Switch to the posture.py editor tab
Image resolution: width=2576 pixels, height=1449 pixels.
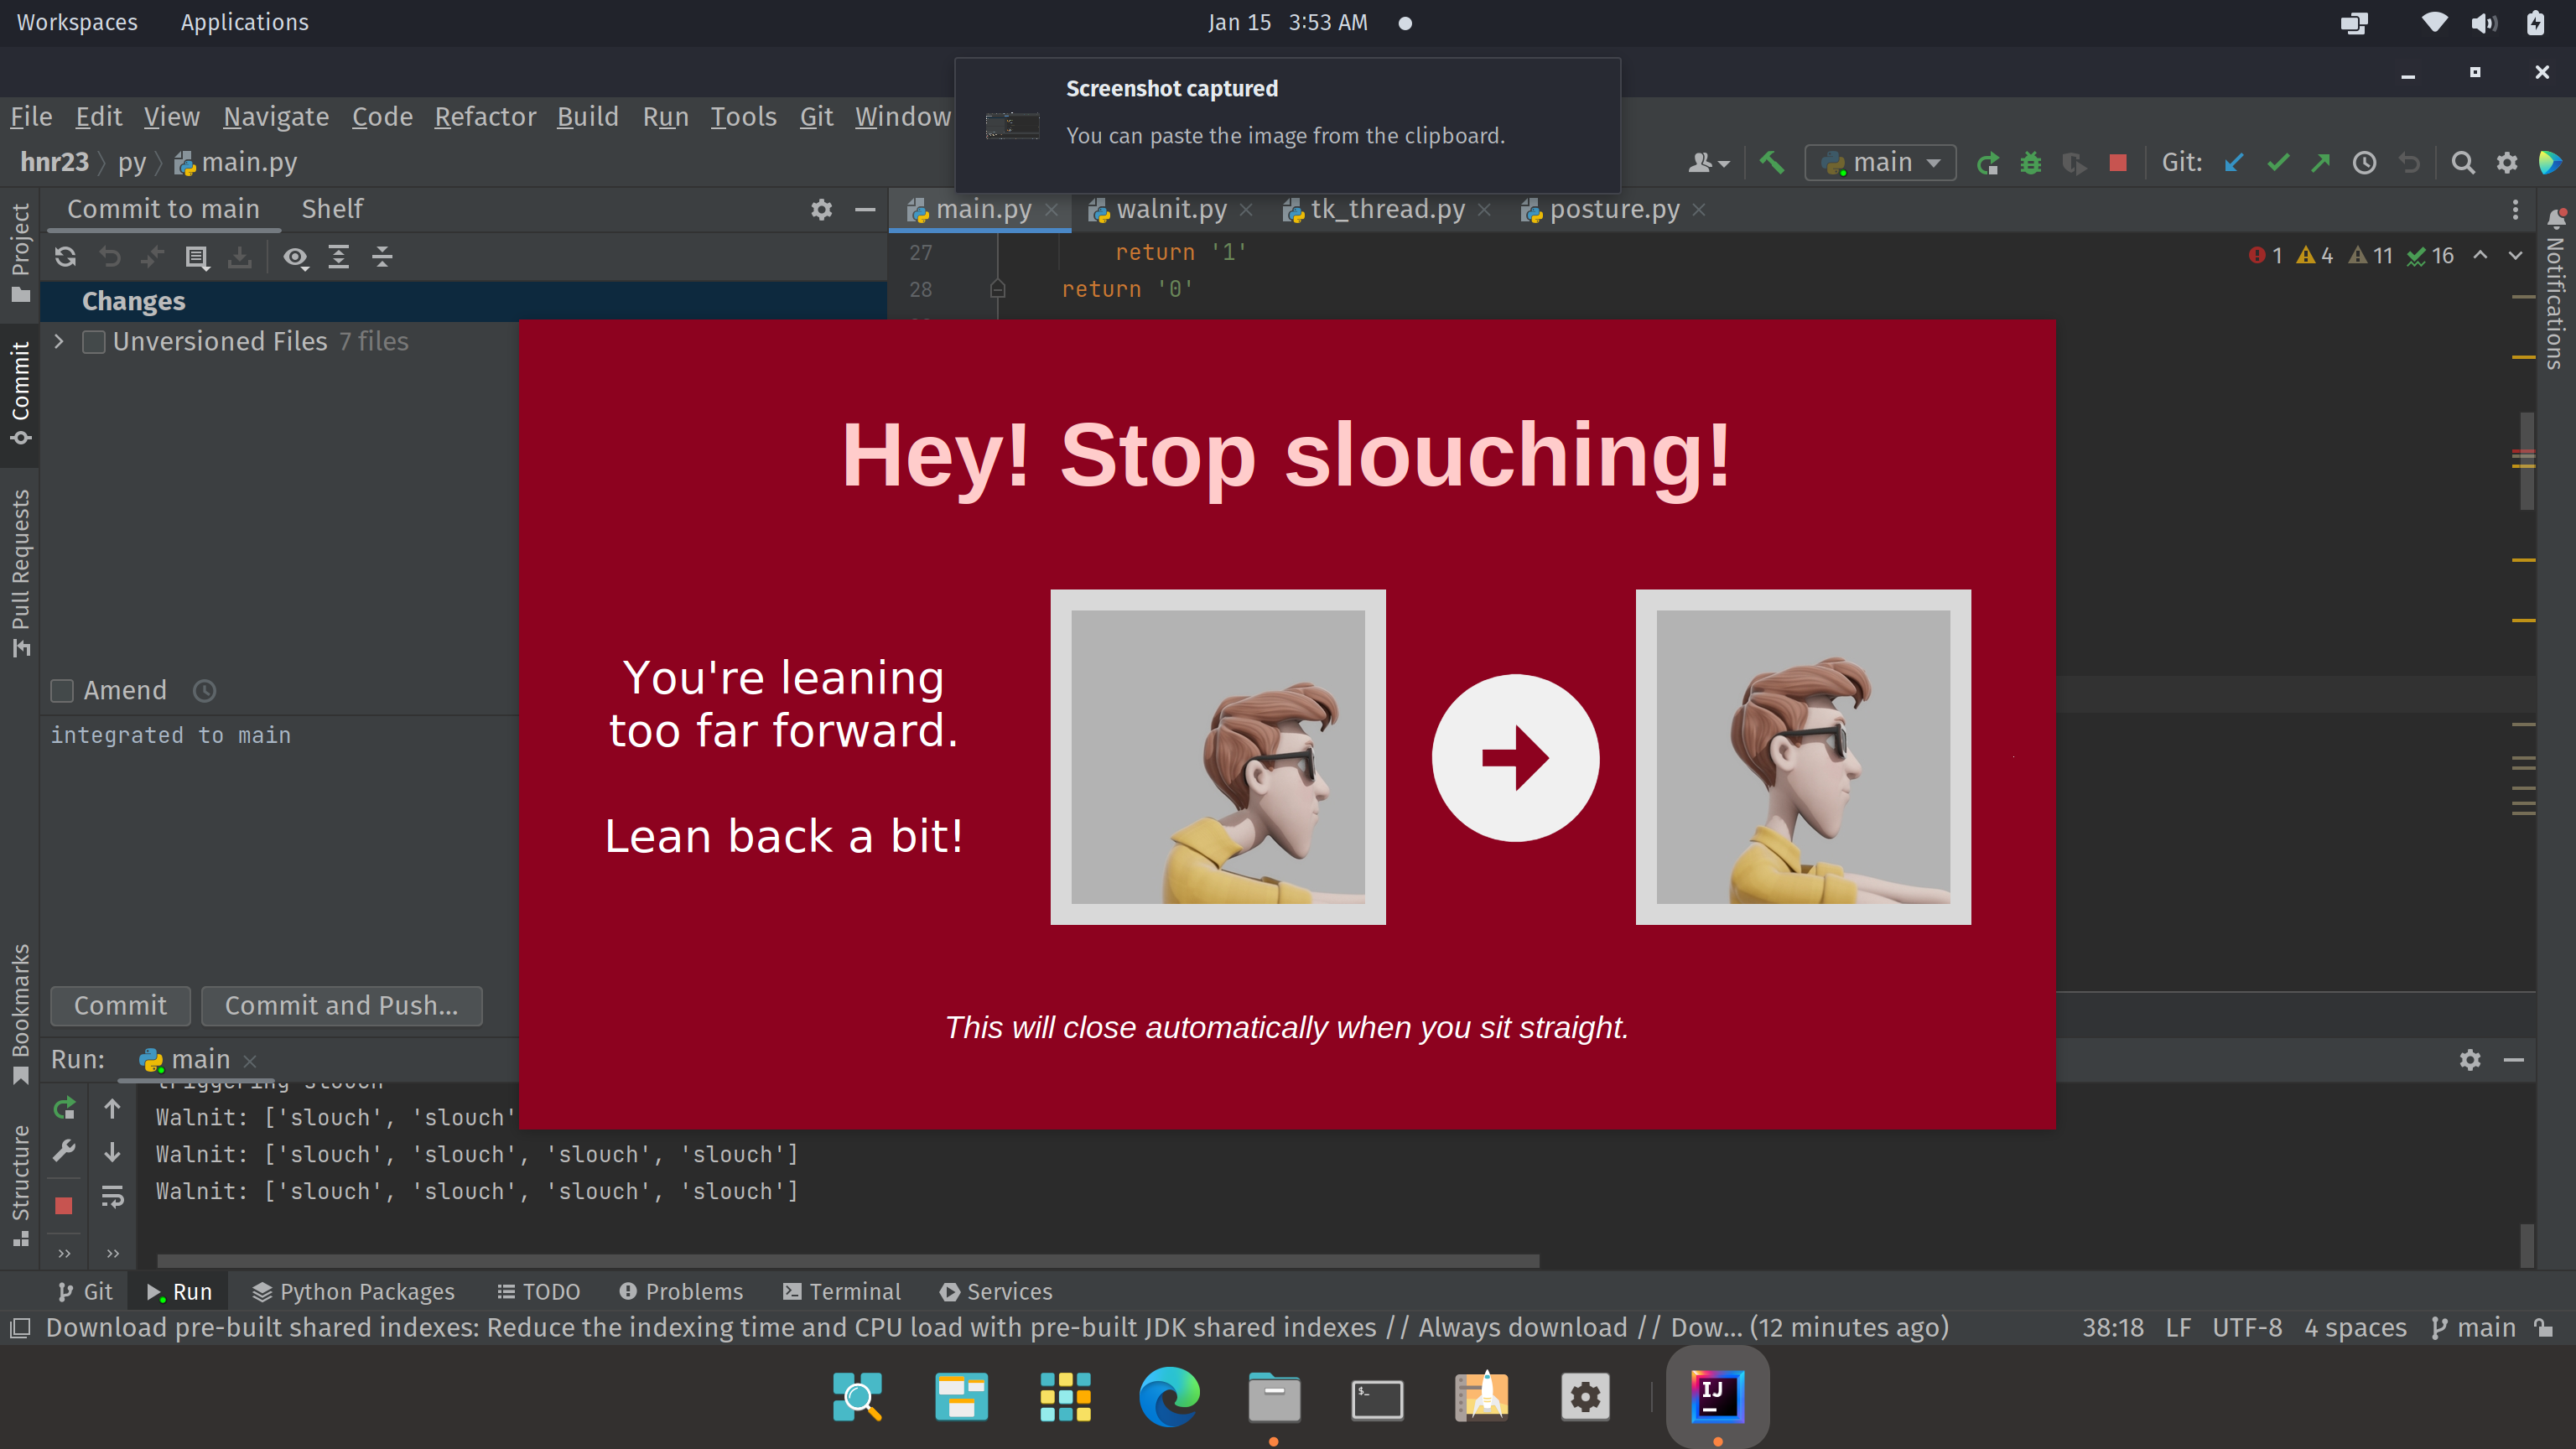pos(1613,209)
